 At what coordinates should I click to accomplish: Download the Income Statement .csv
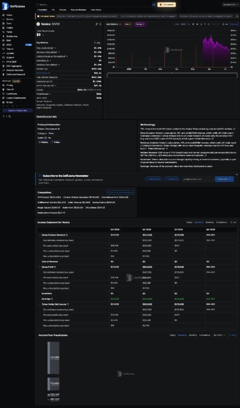click(233, 222)
